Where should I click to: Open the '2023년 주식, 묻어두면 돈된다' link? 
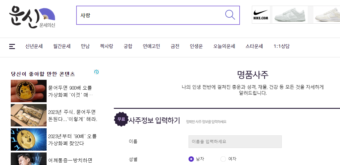pos(73,116)
